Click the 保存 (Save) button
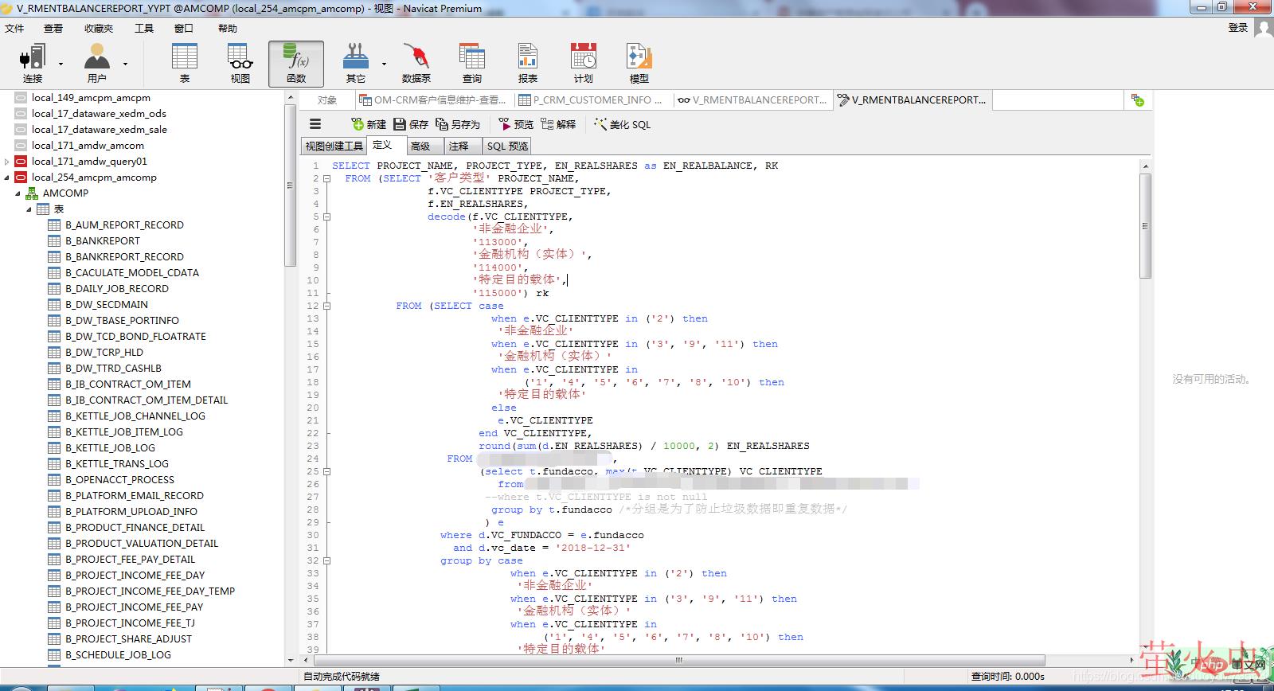This screenshot has height=691, width=1274. 411,124
